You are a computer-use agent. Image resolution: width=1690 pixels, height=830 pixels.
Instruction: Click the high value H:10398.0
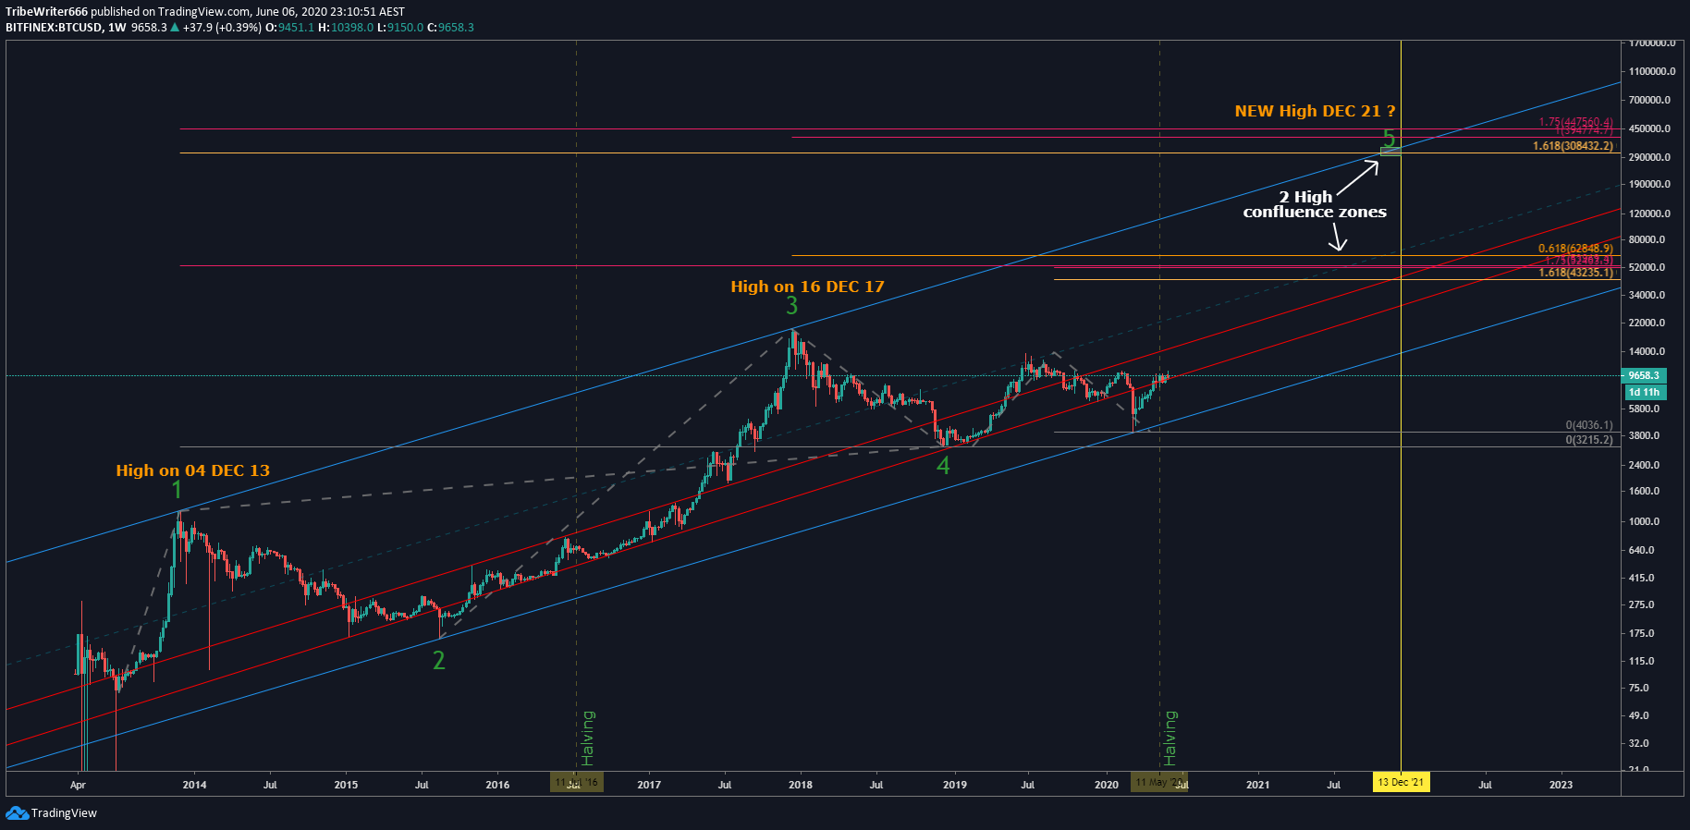[x=346, y=28]
